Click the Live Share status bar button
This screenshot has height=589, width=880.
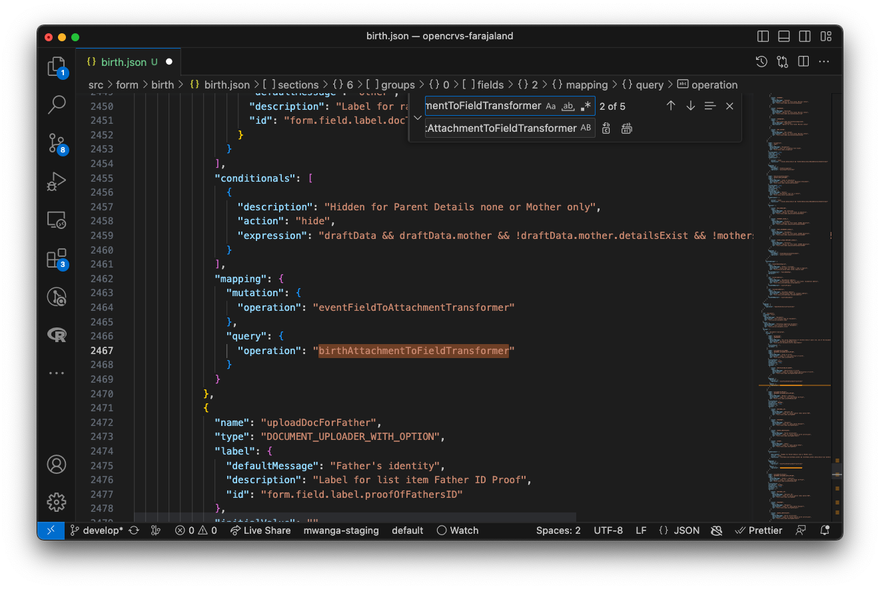(x=260, y=530)
